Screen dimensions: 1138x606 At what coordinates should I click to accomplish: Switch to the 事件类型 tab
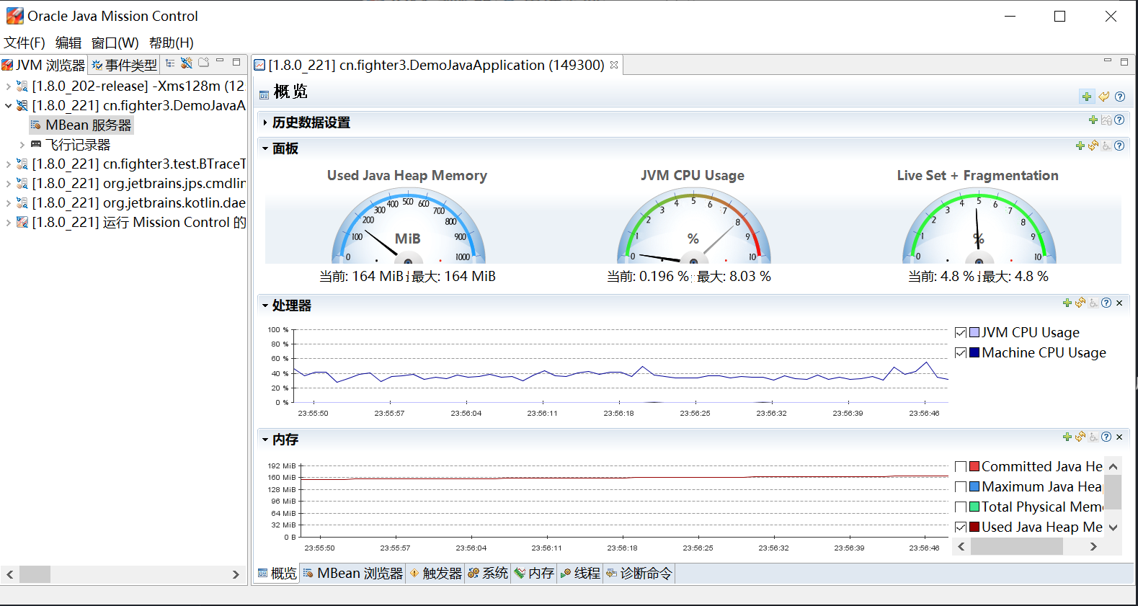point(124,65)
